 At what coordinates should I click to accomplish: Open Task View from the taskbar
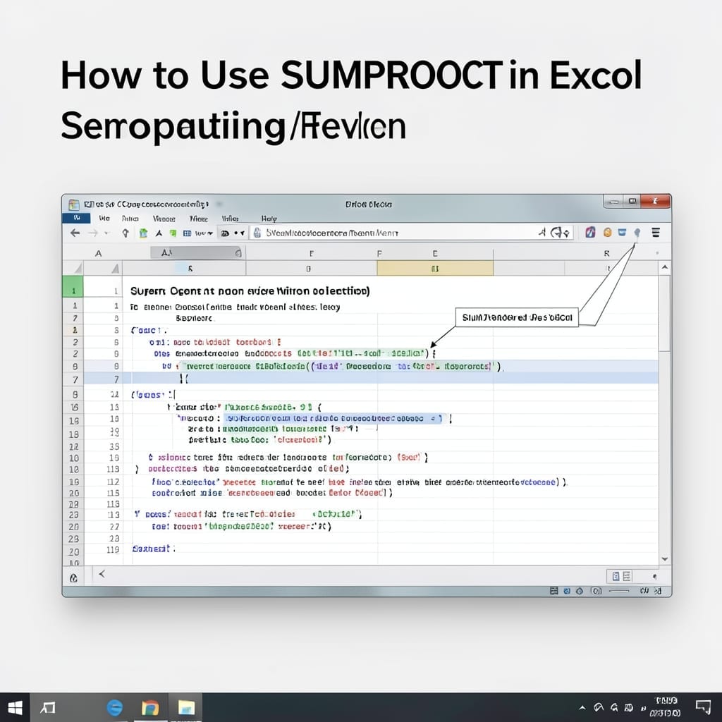point(47,707)
